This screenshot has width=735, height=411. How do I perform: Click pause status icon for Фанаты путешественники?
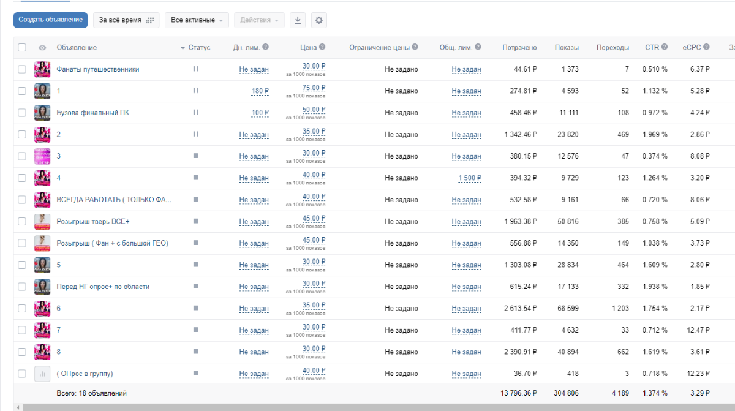pyautogui.click(x=196, y=69)
